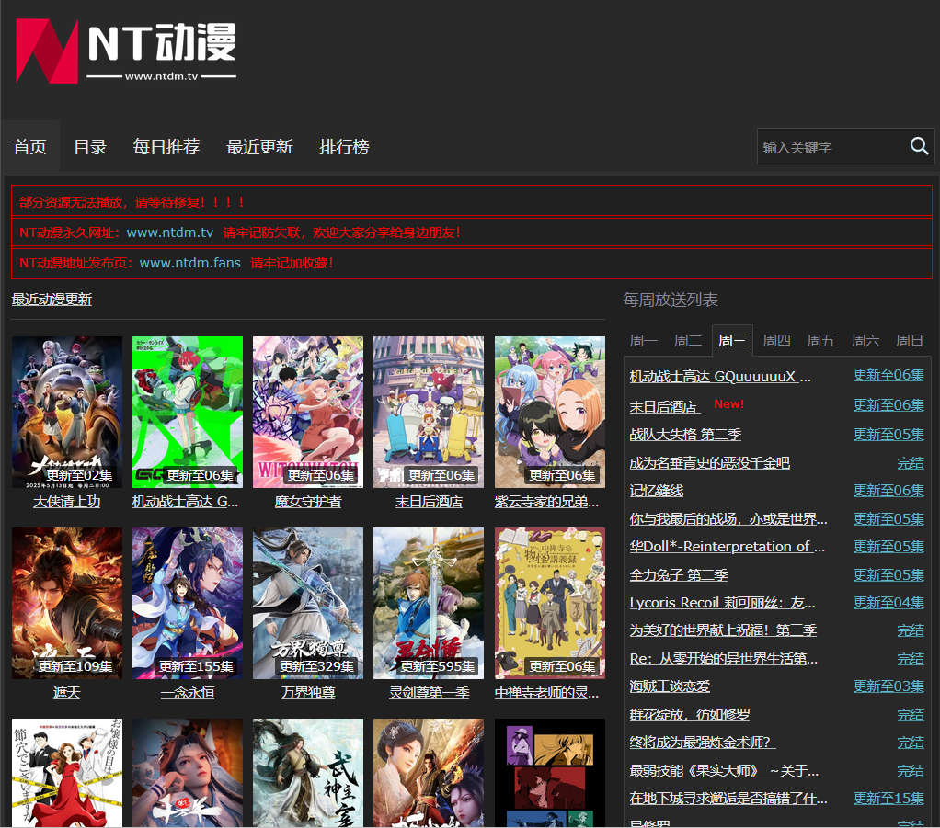The width and height of the screenshot is (940, 828).
Task: Click the 万界独尊 title below poster
Action: tap(307, 693)
